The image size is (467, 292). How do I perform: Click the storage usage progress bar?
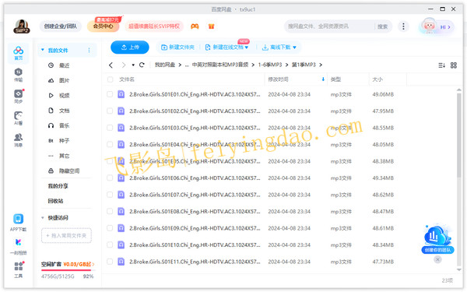coord(68,270)
